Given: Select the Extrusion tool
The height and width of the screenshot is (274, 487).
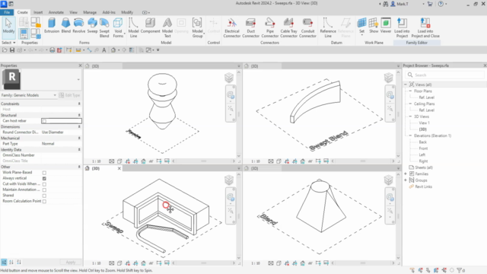Looking at the screenshot, I should [52, 25].
